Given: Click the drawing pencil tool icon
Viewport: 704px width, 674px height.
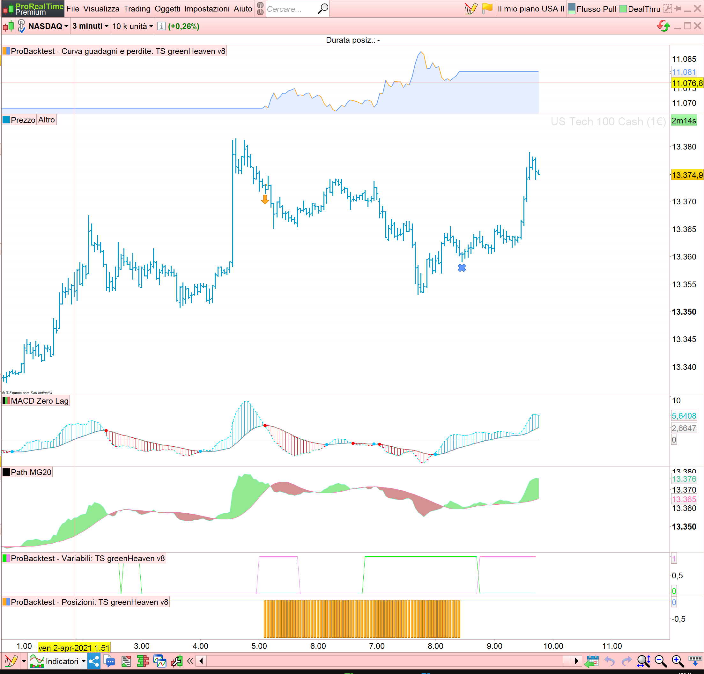Looking at the screenshot, I should pyautogui.click(x=471, y=8).
